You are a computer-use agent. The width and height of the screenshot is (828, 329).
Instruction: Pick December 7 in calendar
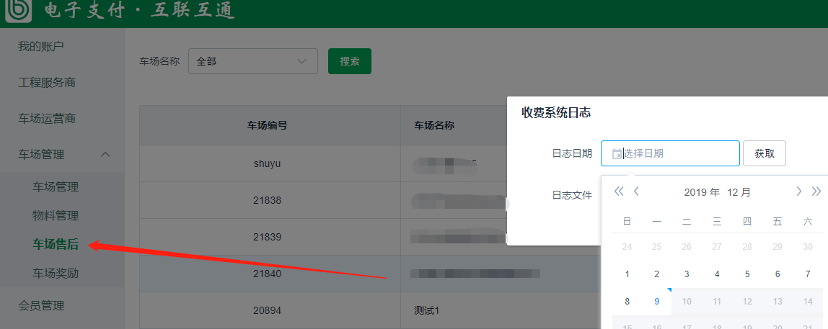coord(808,274)
